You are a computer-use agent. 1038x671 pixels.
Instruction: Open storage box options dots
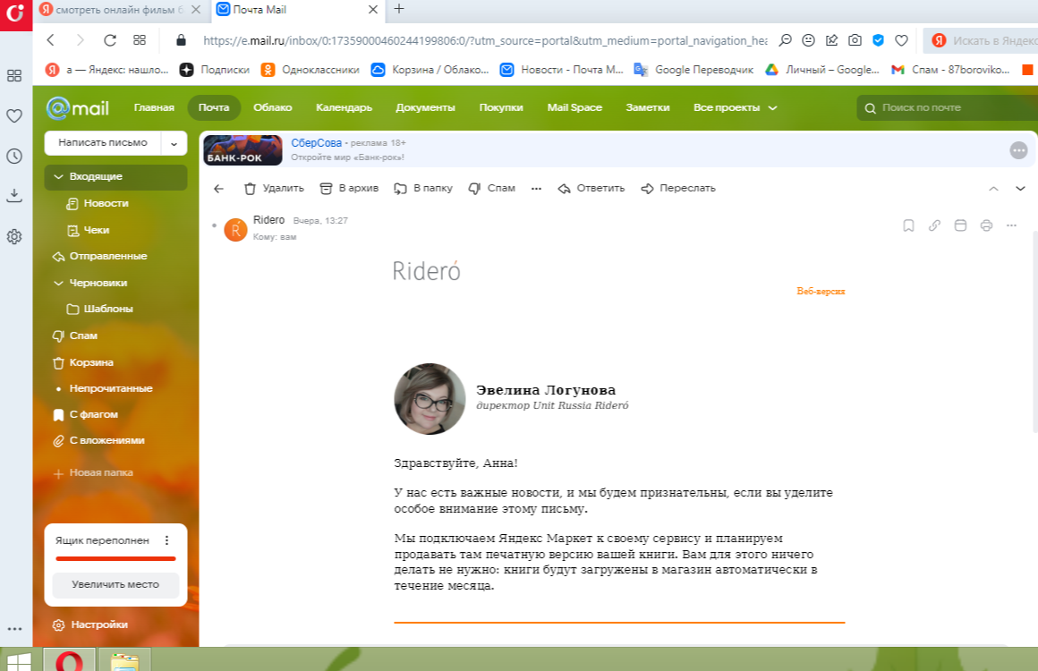coord(166,540)
